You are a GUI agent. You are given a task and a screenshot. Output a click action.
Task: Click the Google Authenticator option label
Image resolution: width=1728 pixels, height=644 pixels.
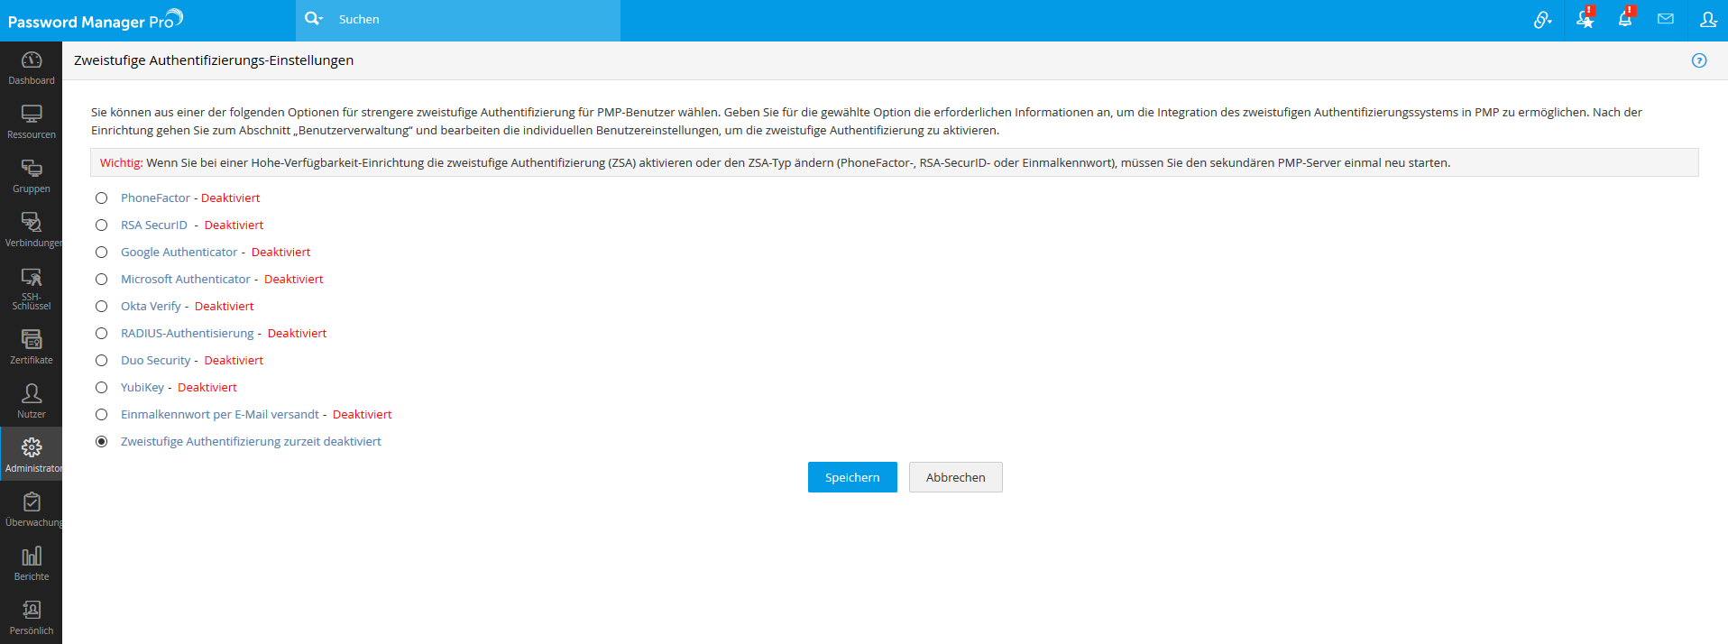[x=179, y=253]
